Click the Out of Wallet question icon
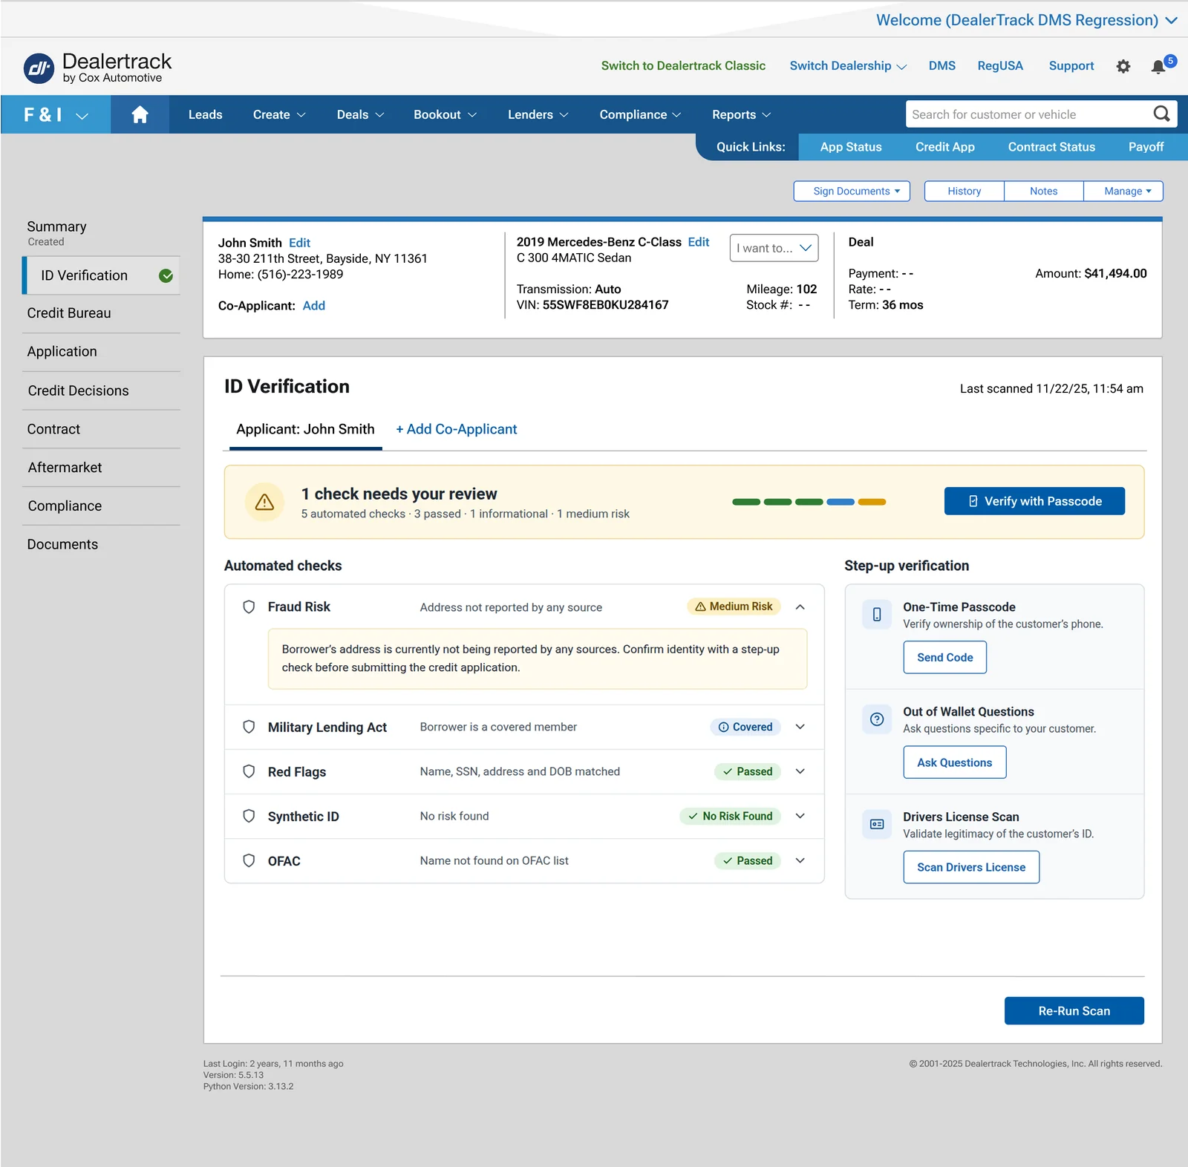 877,719
